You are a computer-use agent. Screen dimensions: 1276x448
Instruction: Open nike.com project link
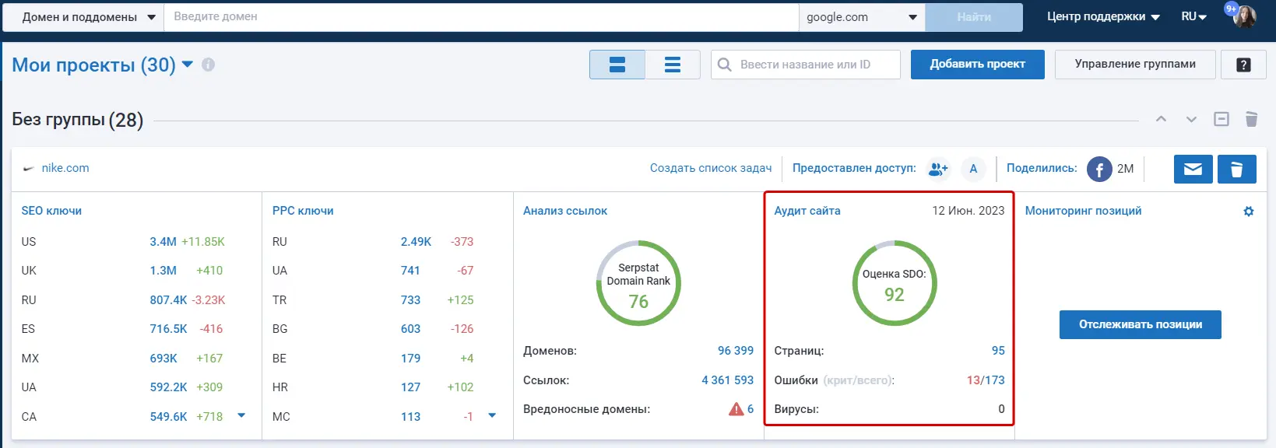(x=65, y=168)
